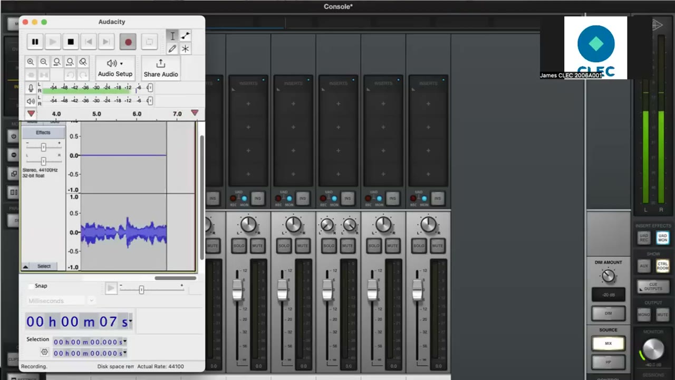Open selection start time format dropdown
Screen dimensions: 675x380
click(125, 342)
